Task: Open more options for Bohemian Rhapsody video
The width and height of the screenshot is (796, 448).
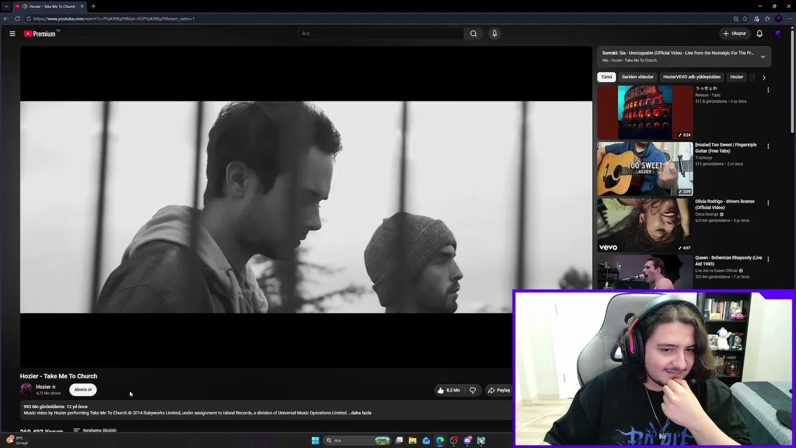Action: click(768, 259)
